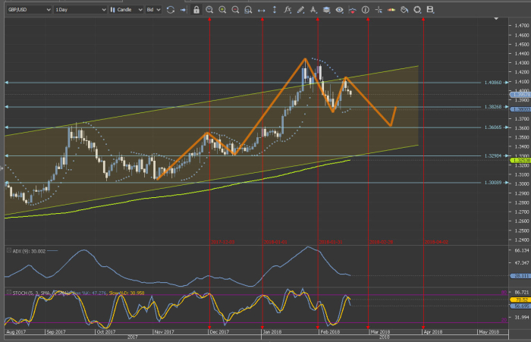The width and height of the screenshot is (531, 342).
Task: Click the 31.994 stochastic scale label
Action: point(522,317)
